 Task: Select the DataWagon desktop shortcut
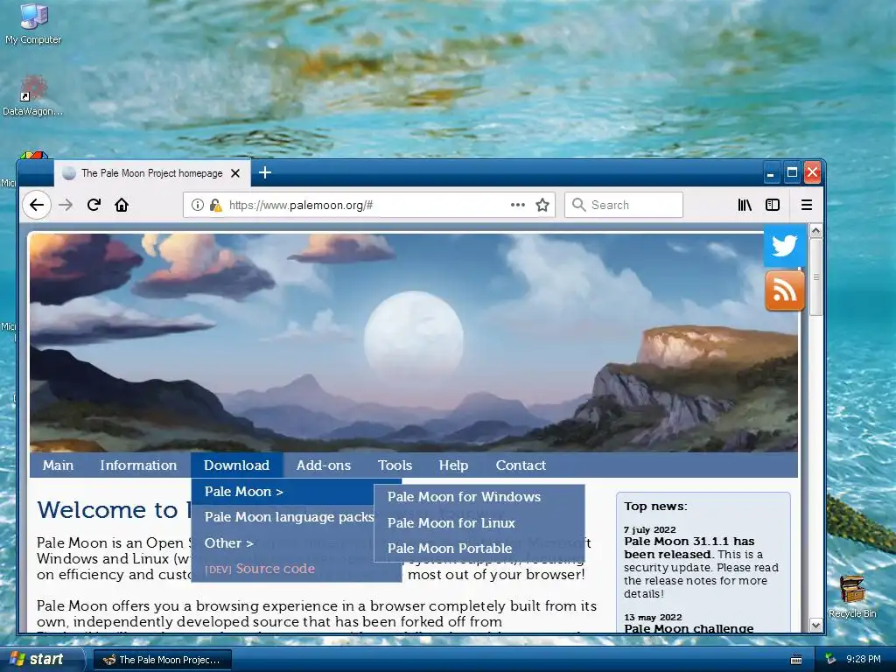tap(33, 94)
